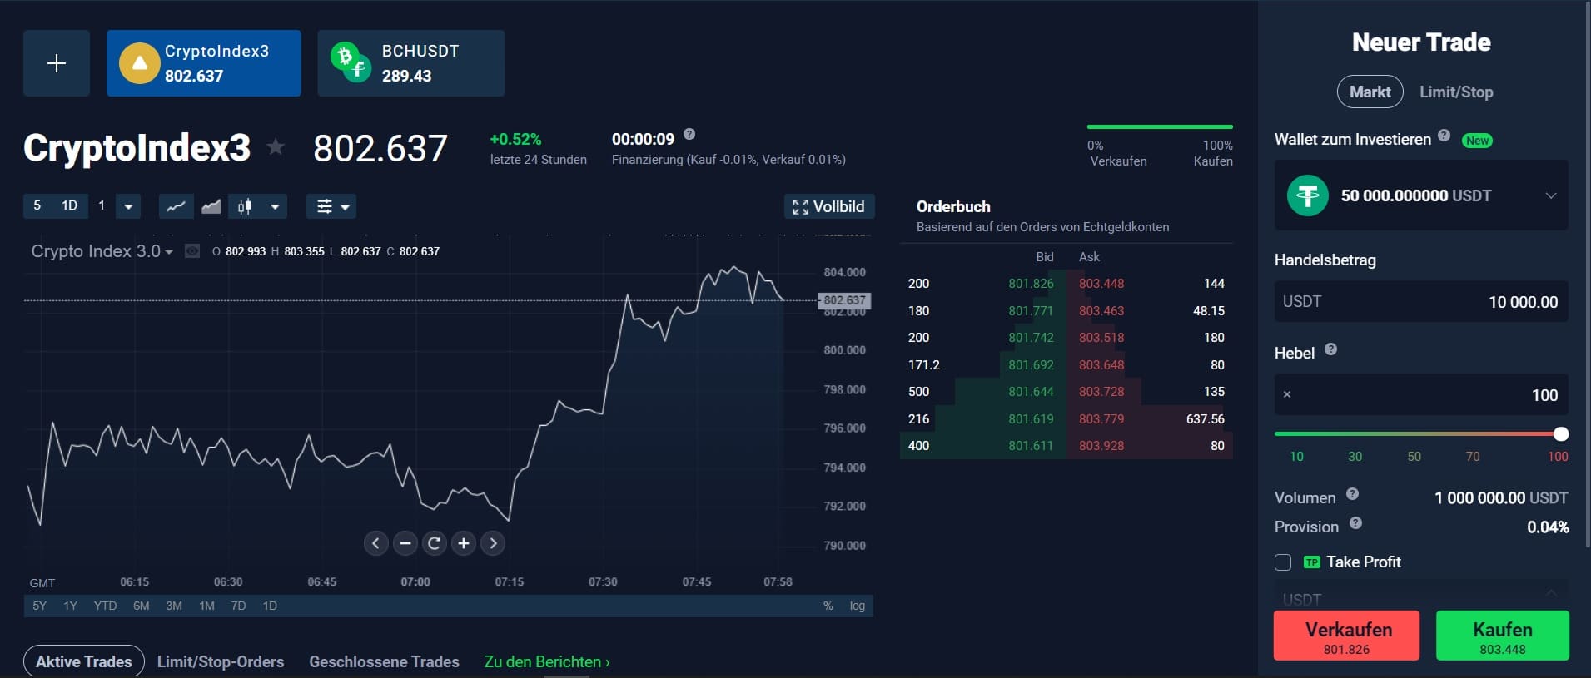Add CryptoIndex3 to favorites with star
1591x678 pixels.
point(276,148)
